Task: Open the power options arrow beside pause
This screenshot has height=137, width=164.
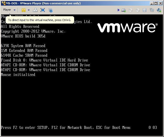Action: (29, 10)
